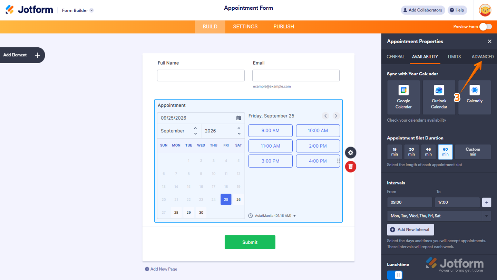Switch to the SETTINGS tab
Viewport: 497px width, 280px height.
point(245,27)
